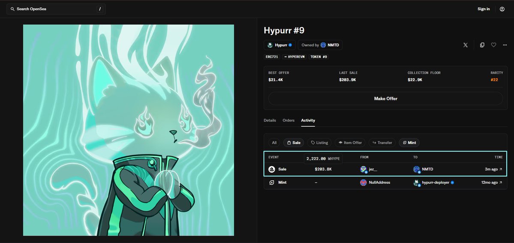
Task: Switch to the Details tab
Action: pos(270,120)
